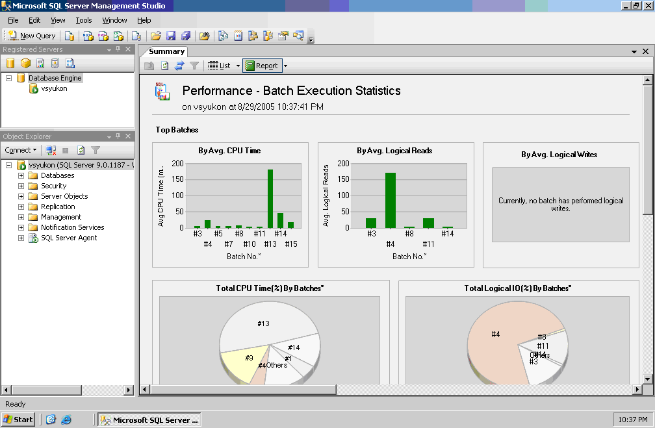Click Disconnect icon in Object Explorer toolbar
Image resolution: width=655 pixels, height=428 pixels.
51,150
